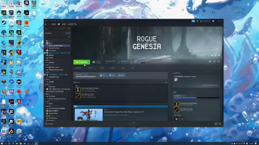Viewport: 259px width, 145px height.
Task: Select Peglin in the game list
Action: point(58,77)
